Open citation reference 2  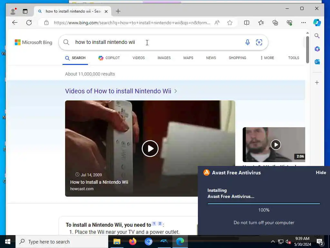(160, 223)
